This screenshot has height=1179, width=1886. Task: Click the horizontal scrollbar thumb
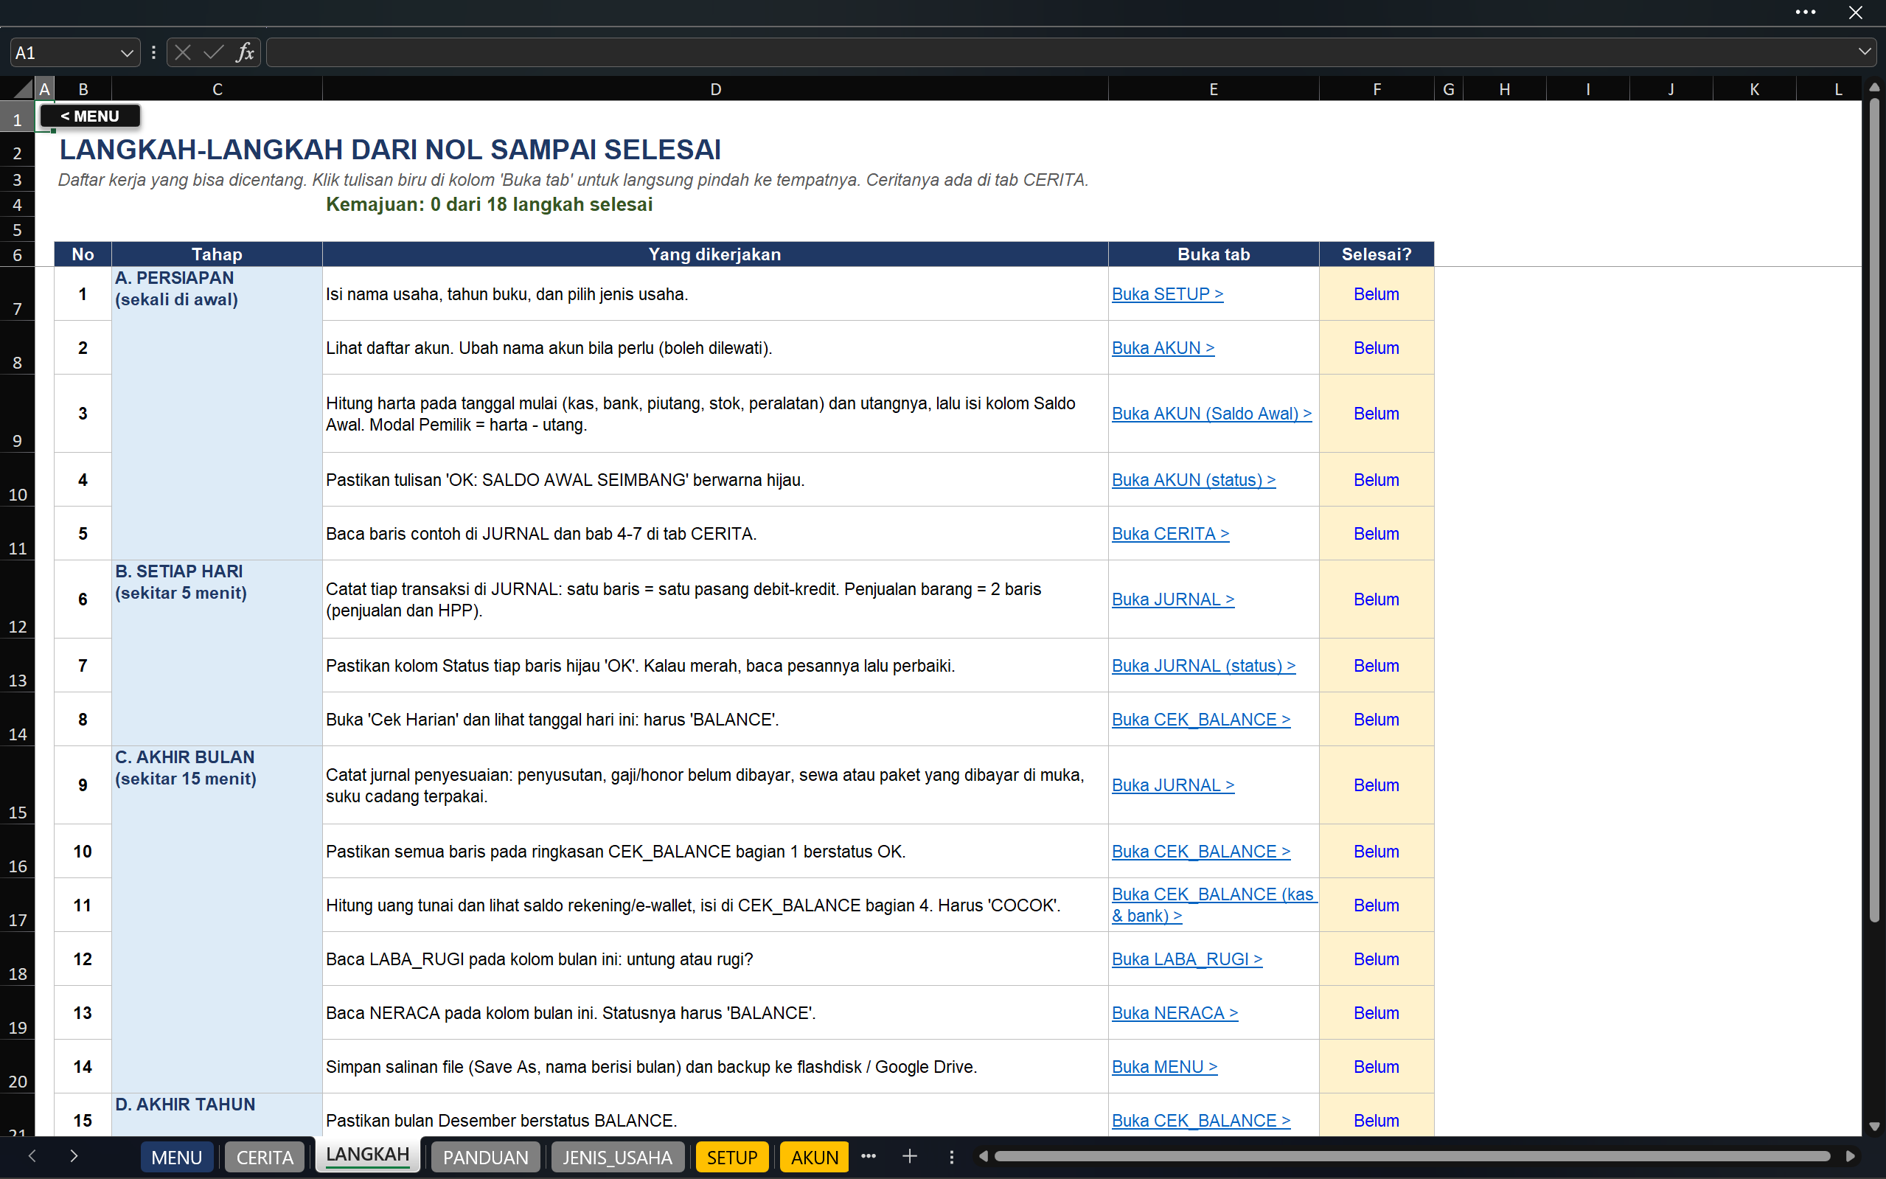point(1412,1156)
